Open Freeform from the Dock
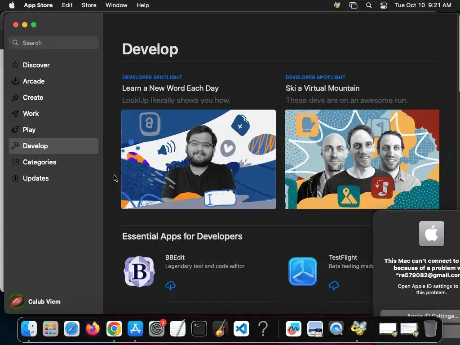Image resolution: width=460 pixels, height=345 pixels. coord(293,328)
